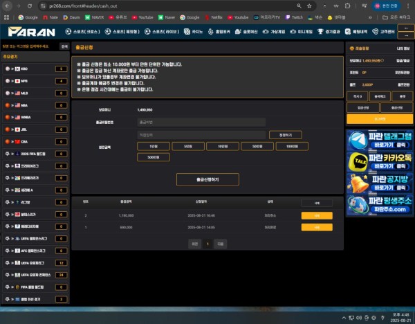Choose the 10만원 amount button
Viewport: 415px width, 324px height.
(x=223, y=146)
